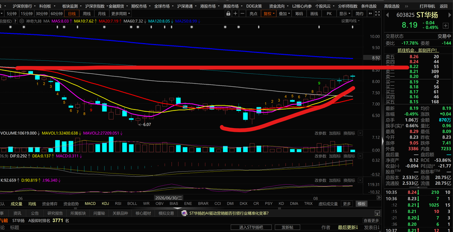Open 条件选股 menu item

pos(369,6)
